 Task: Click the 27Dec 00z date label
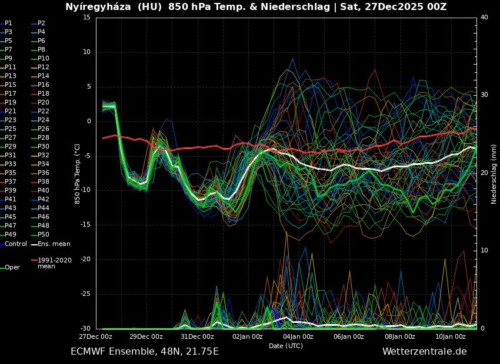[96, 336]
